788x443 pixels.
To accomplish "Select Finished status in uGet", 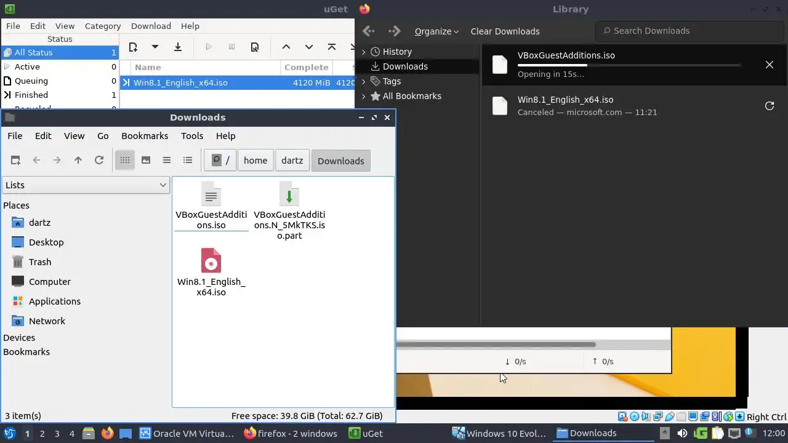I will pos(59,95).
